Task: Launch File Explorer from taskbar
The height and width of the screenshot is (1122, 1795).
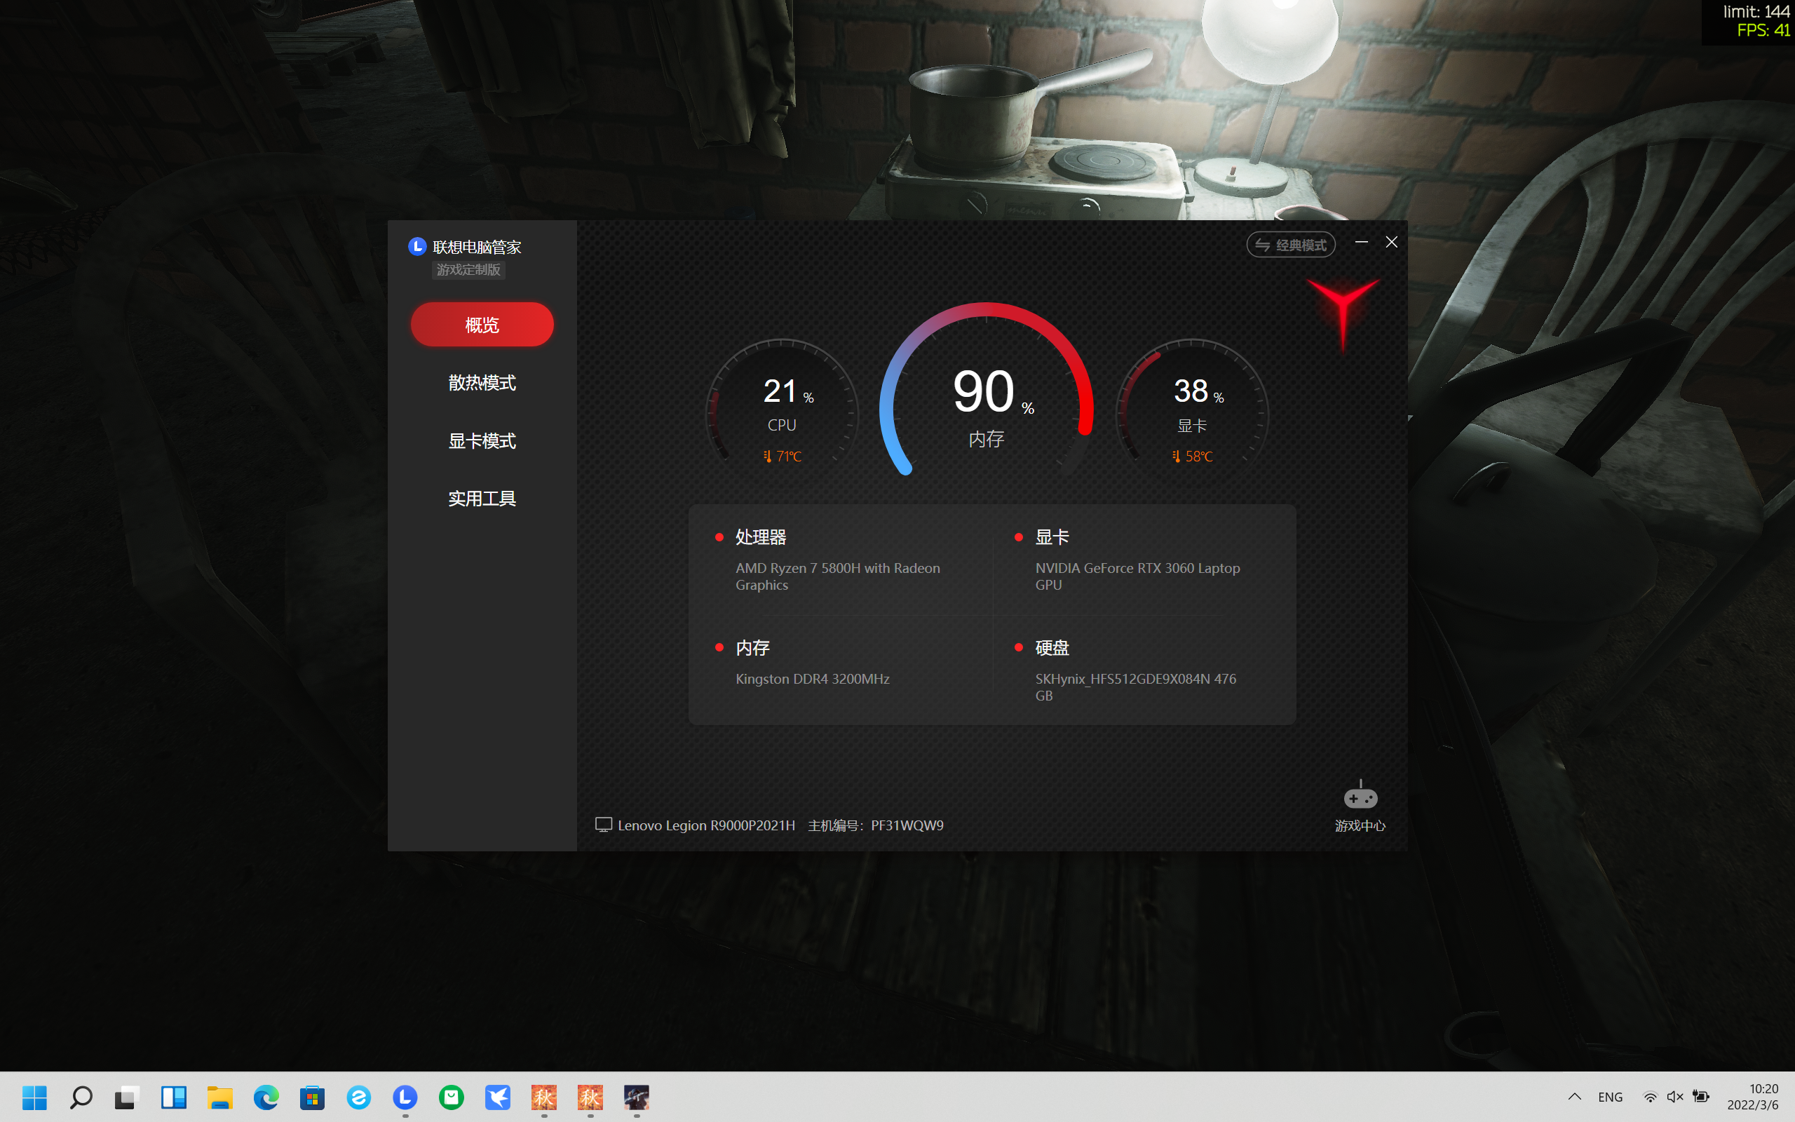Action: (x=219, y=1097)
